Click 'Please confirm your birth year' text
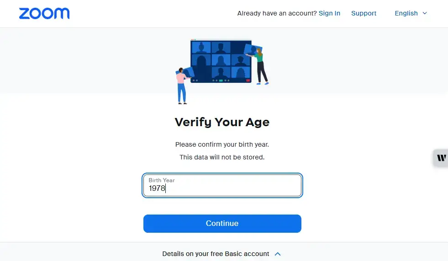448x261 pixels. pos(222,144)
